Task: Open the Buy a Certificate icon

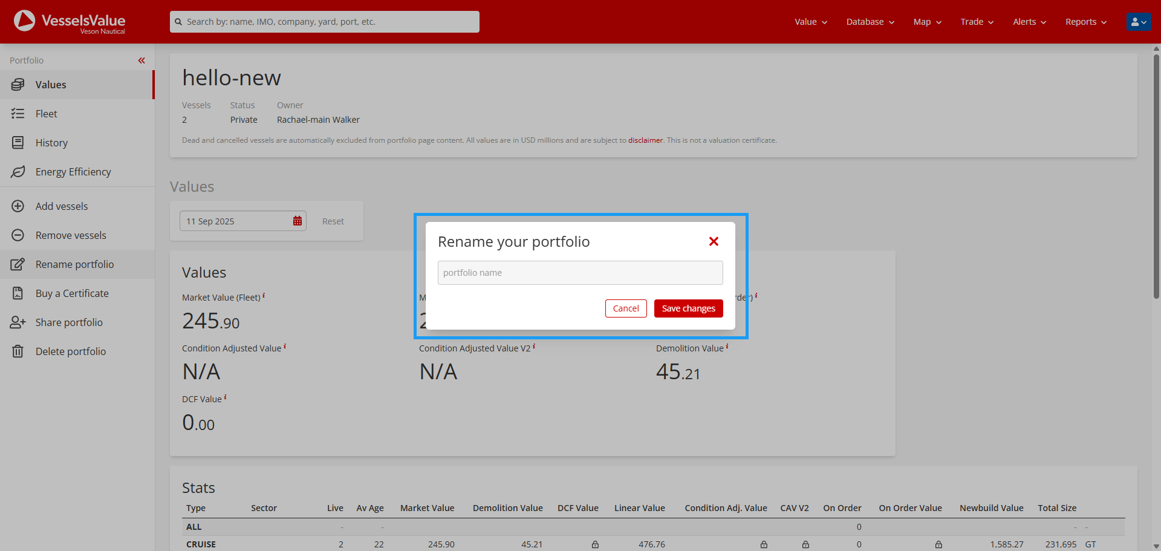Action: 18,293
